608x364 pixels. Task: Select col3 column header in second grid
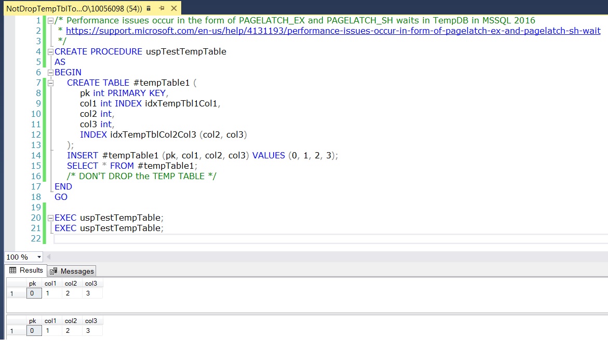click(91, 320)
